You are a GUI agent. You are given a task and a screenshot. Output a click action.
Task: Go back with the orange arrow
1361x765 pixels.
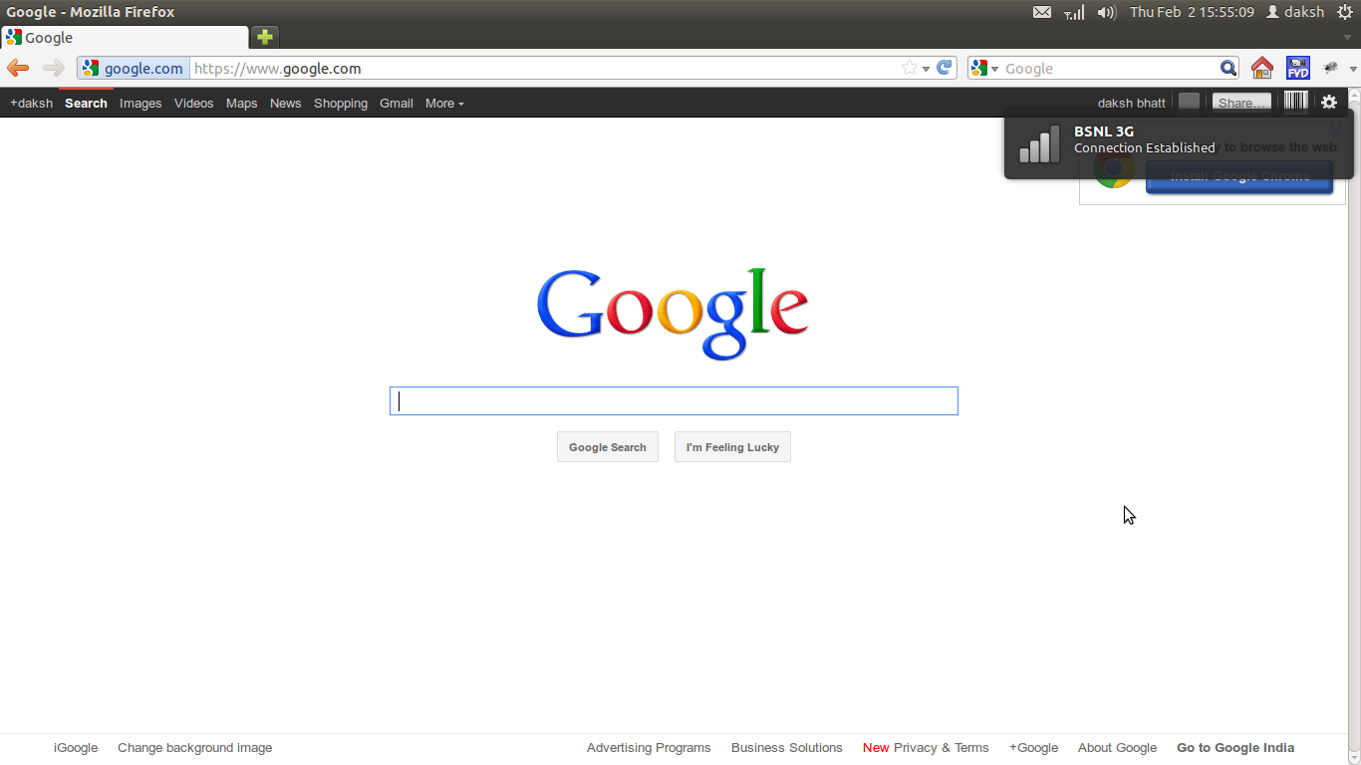click(x=18, y=68)
